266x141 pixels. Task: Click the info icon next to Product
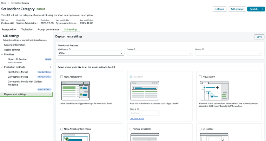[135, 49]
